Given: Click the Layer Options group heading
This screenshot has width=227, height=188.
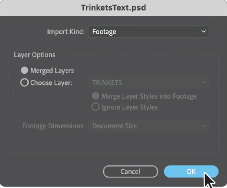Looking at the screenshot, I should [x=34, y=55].
